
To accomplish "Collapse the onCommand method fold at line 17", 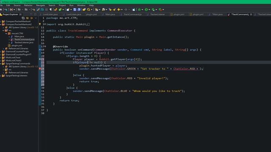I will (x=45, y=46).
